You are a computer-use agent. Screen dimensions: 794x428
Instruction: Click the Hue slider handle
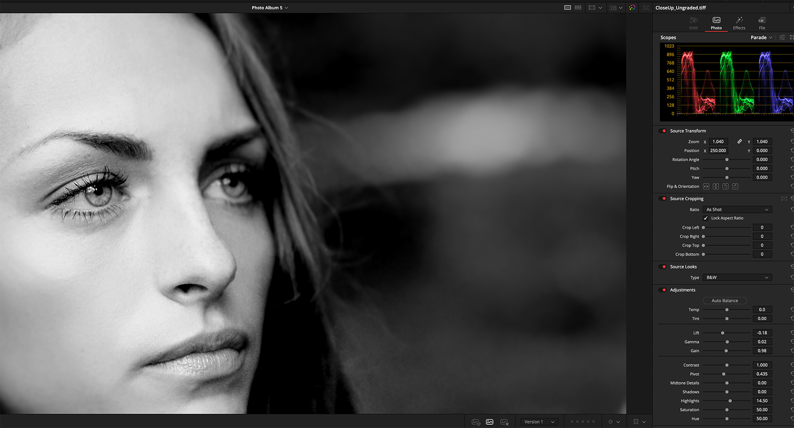[727, 419]
